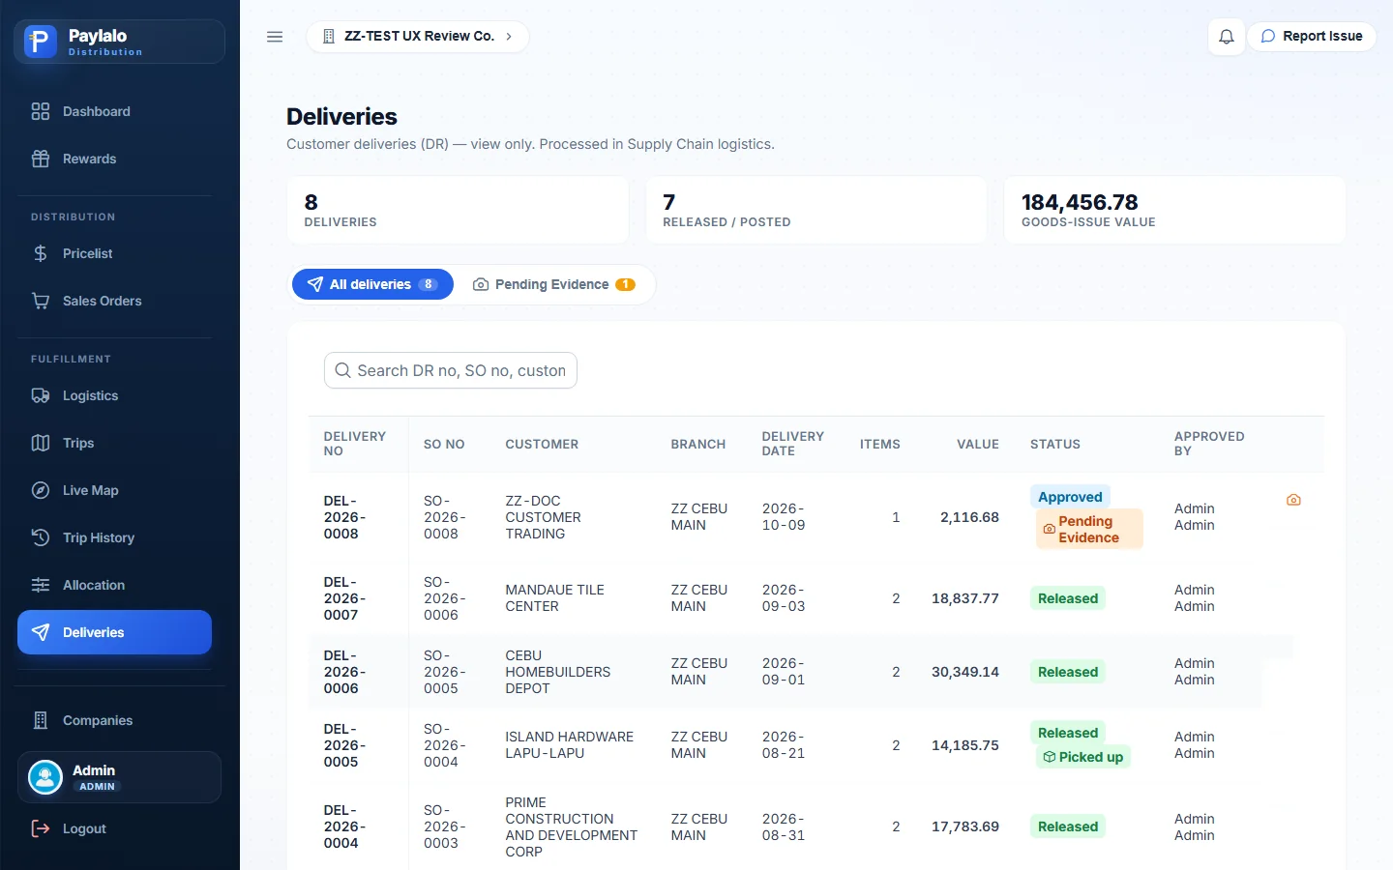Click delivery number DEL-2026-0007
Viewport: 1393px width, 870px height.
pos(344,598)
